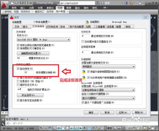Toggle 显示数字签名信息 checkbox
159x131 pixels.
pos(18,100)
